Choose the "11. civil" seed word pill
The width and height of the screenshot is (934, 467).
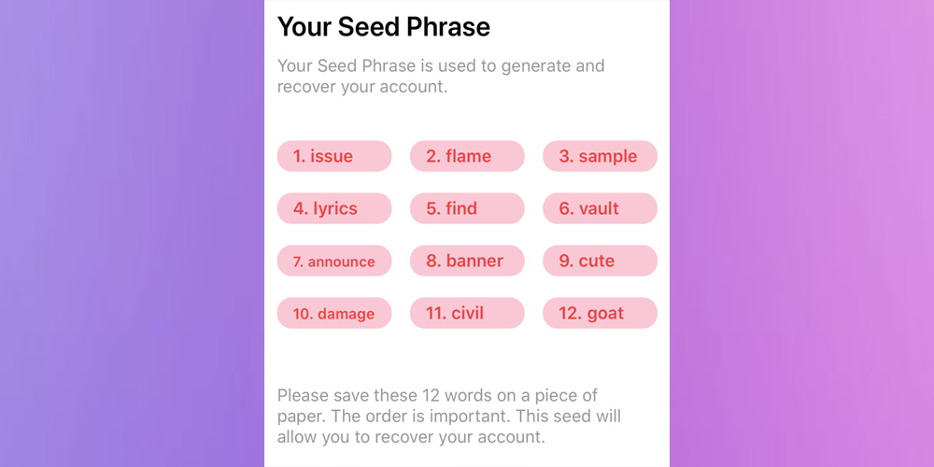[x=466, y=313]
